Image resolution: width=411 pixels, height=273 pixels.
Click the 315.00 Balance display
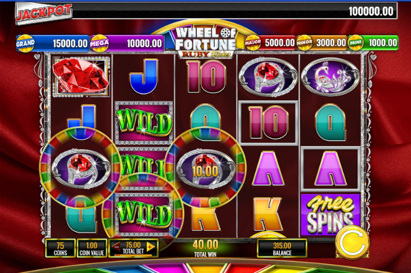pyautogui.click(x=282, y=248)
